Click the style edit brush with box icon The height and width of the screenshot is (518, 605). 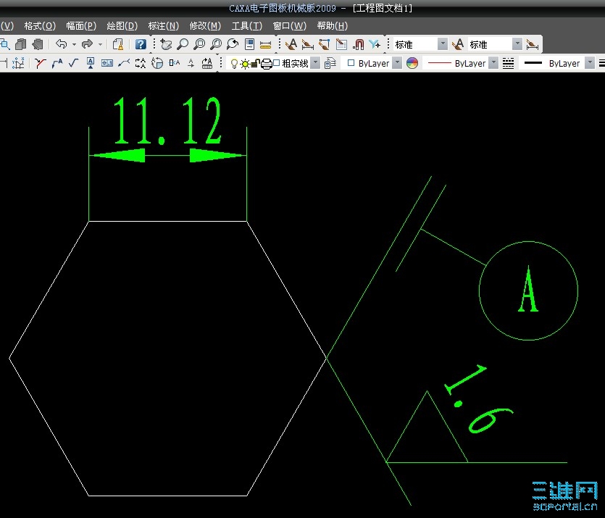click(x=324, y=44)
